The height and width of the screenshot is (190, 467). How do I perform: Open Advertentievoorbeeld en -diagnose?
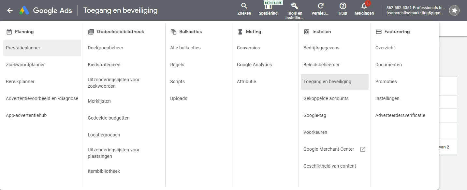(x=42, y=99)
